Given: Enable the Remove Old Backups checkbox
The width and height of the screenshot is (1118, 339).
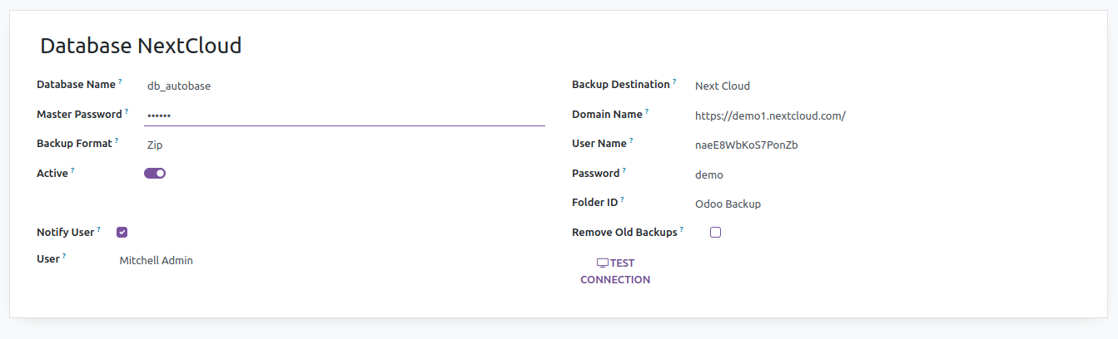Looking at the screenshot, I should [715, 233].
